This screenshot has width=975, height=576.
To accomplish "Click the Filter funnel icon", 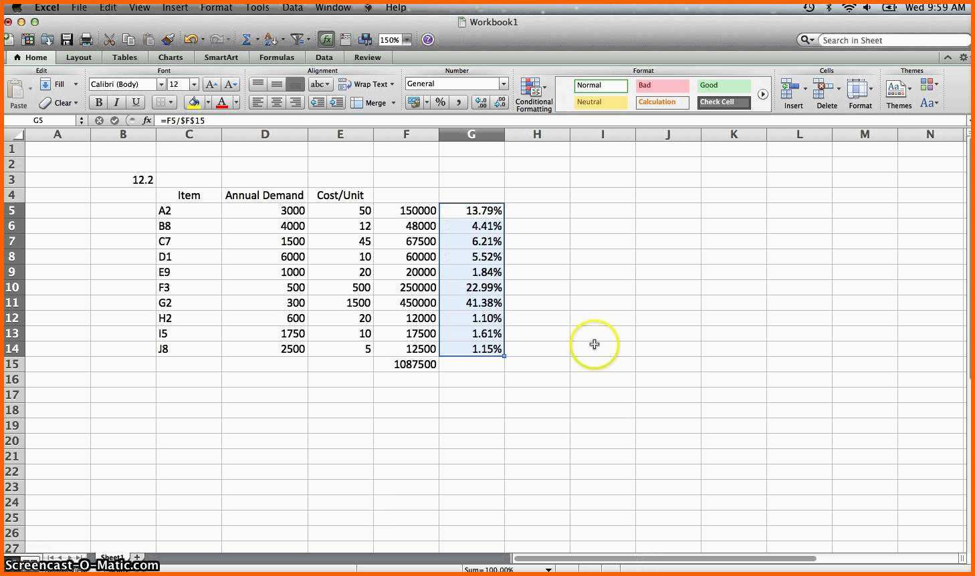I will (298, 39).
